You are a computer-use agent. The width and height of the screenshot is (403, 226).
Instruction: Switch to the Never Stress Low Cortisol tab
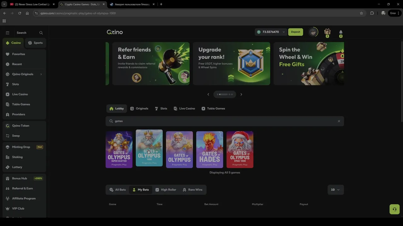[x=32, y=4]
